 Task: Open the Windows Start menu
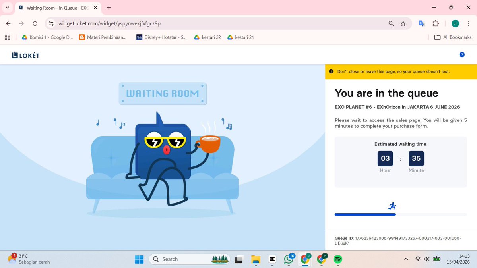tap(139, 259)
